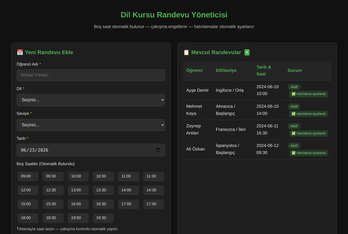The image size is (348, 234).
Task: Click Hatırlatma ayarlandı badge in Ayşe Demir's row
Action: tap(309, 94)
